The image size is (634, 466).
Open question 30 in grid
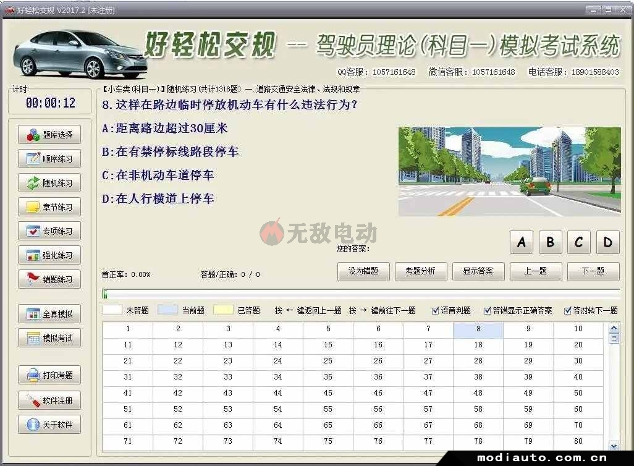578,361
